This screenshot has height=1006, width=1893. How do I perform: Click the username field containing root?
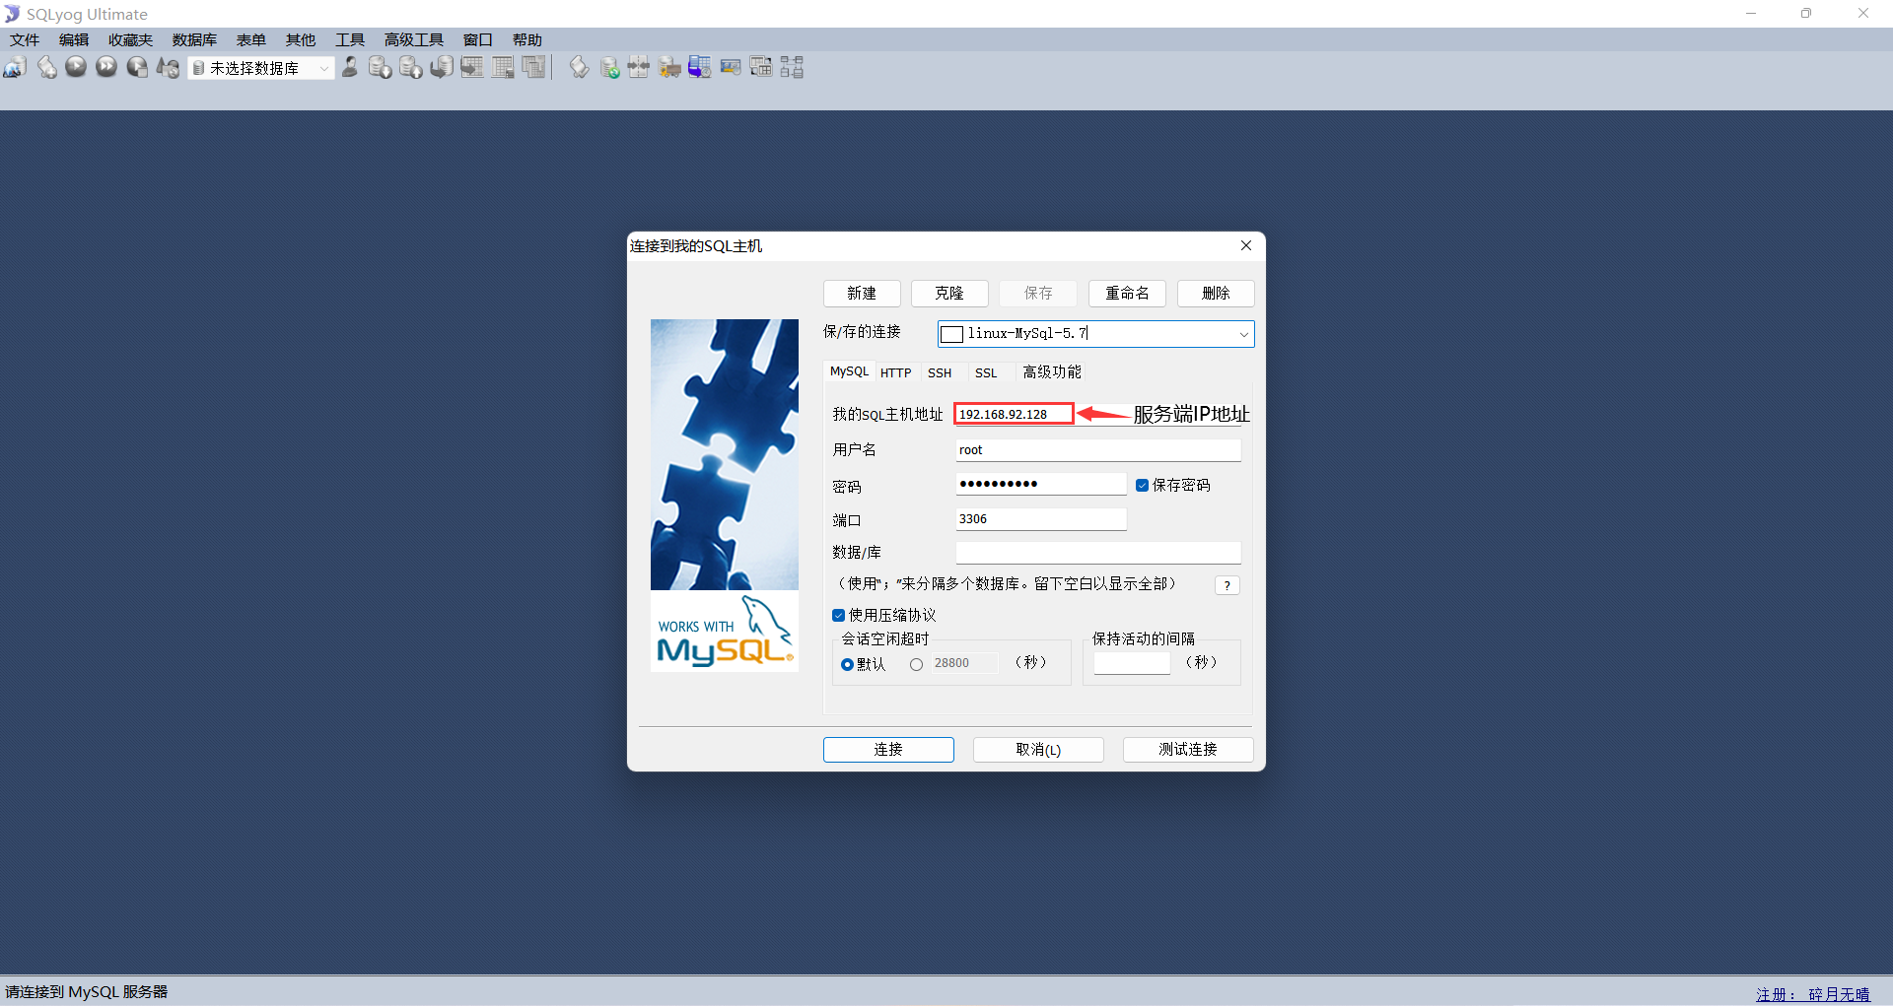1098,450
